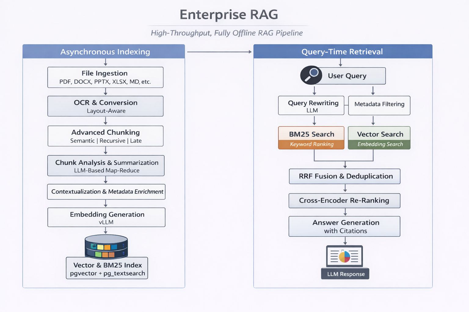This screenshot has height=312, width=469.
Task: Open the Query-Time Retrieval panel header
Action: click(x=342, y=51)
